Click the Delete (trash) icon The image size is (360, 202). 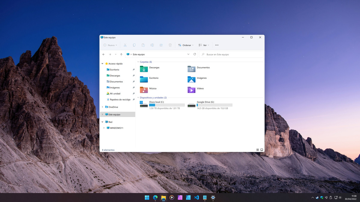[170, 45]
